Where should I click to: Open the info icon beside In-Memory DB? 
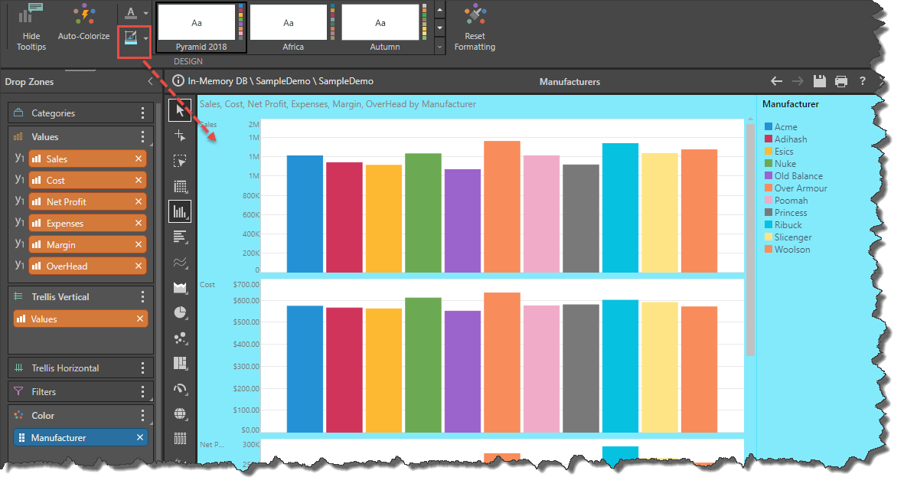point(178,80)
